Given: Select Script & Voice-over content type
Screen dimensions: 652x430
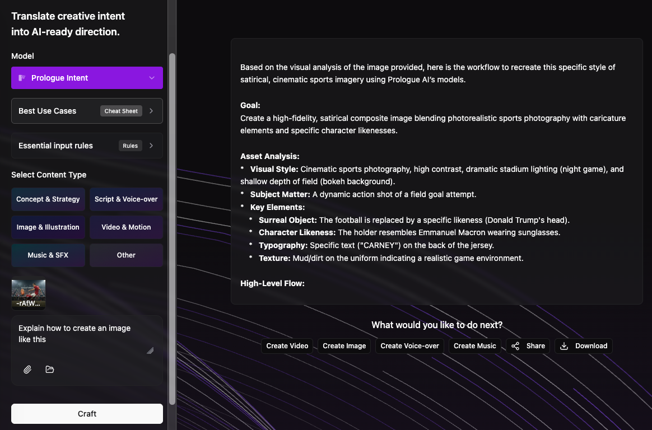Looking at the screenshot, I should pos(126,199).
